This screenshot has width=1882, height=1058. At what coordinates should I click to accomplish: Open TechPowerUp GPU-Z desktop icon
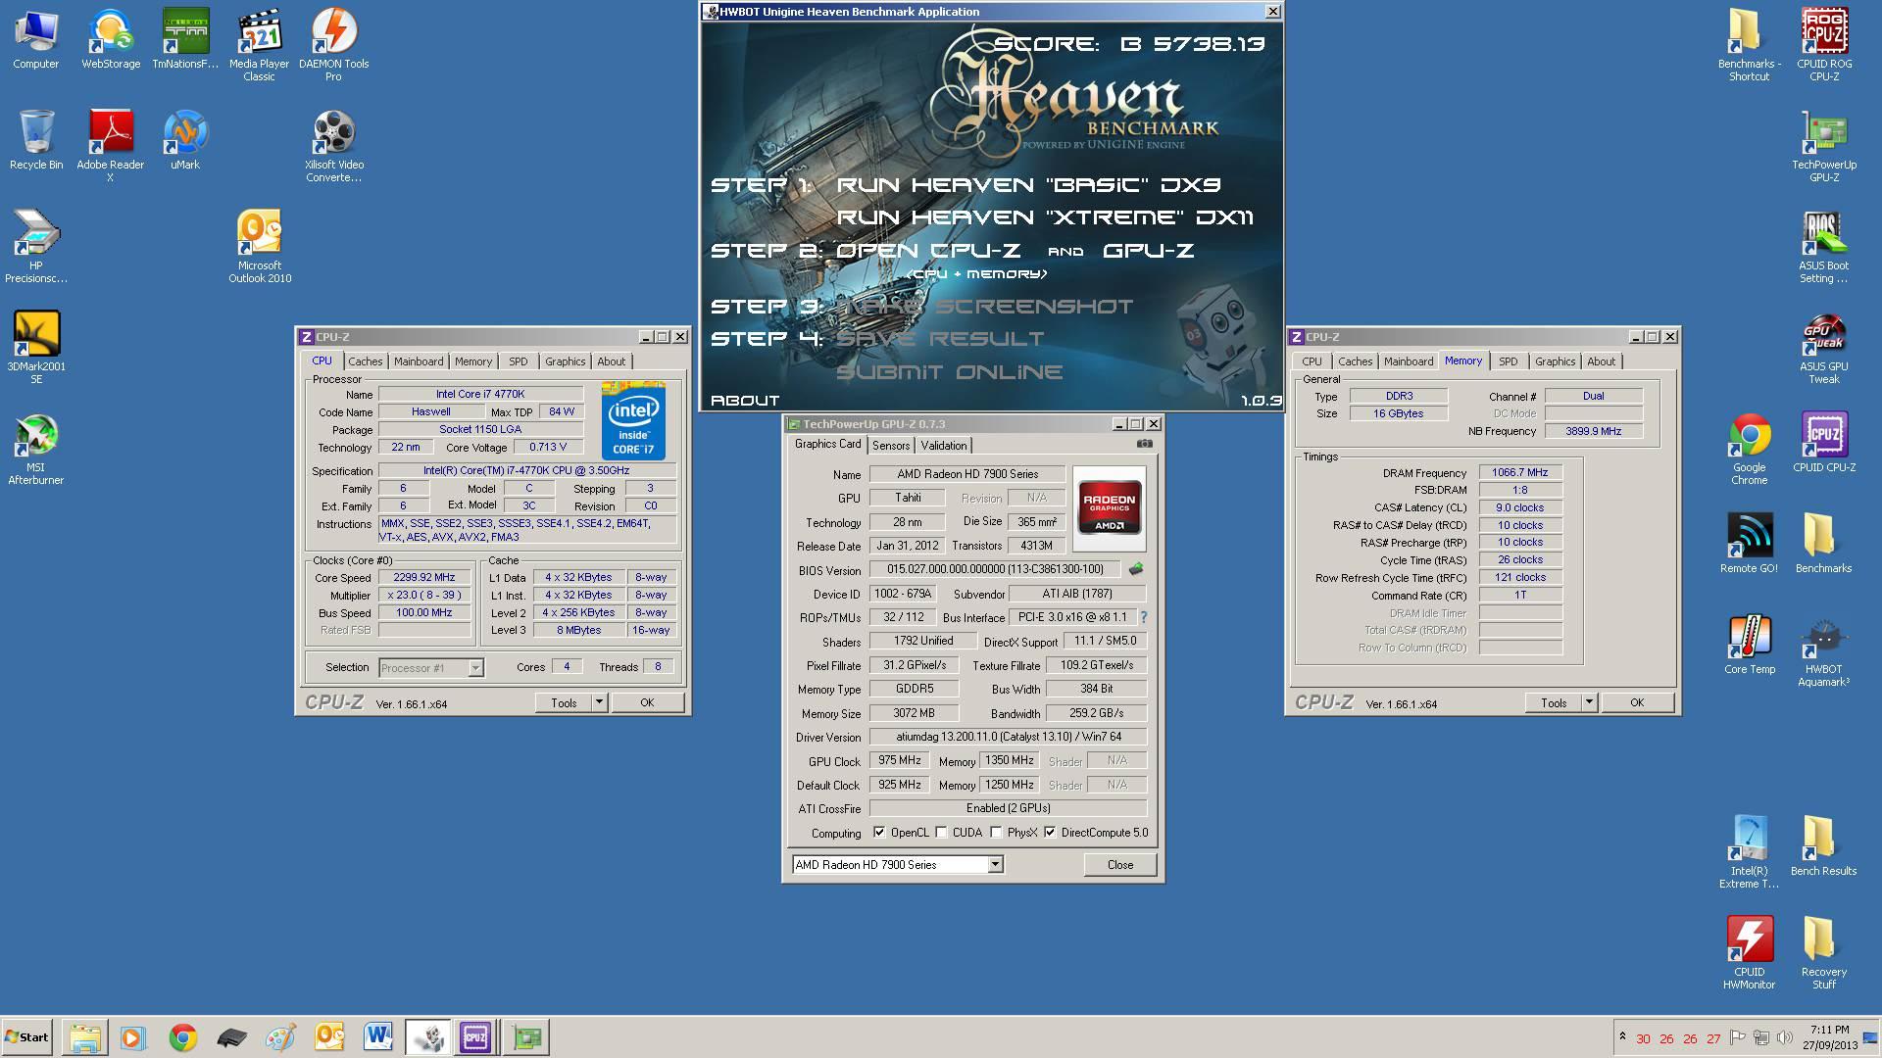(1823, 147)
